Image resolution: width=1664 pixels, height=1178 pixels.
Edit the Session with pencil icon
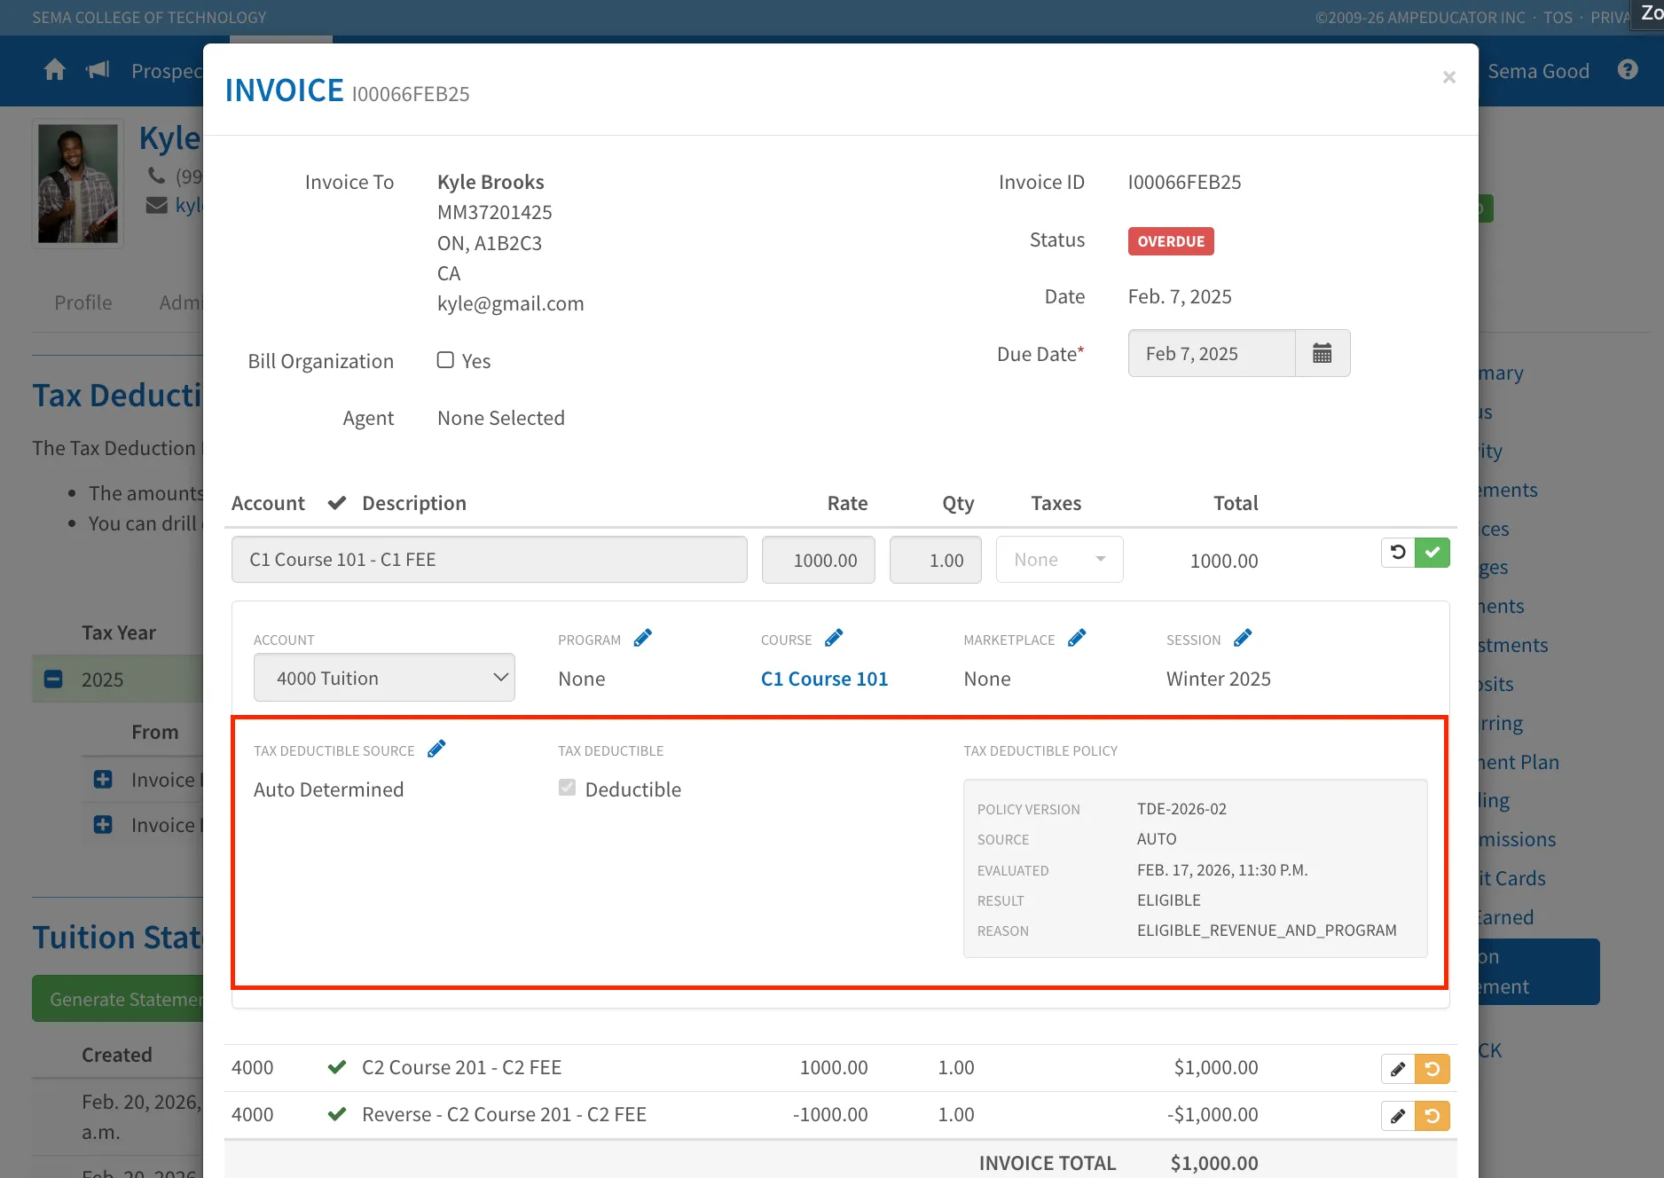1243,638
